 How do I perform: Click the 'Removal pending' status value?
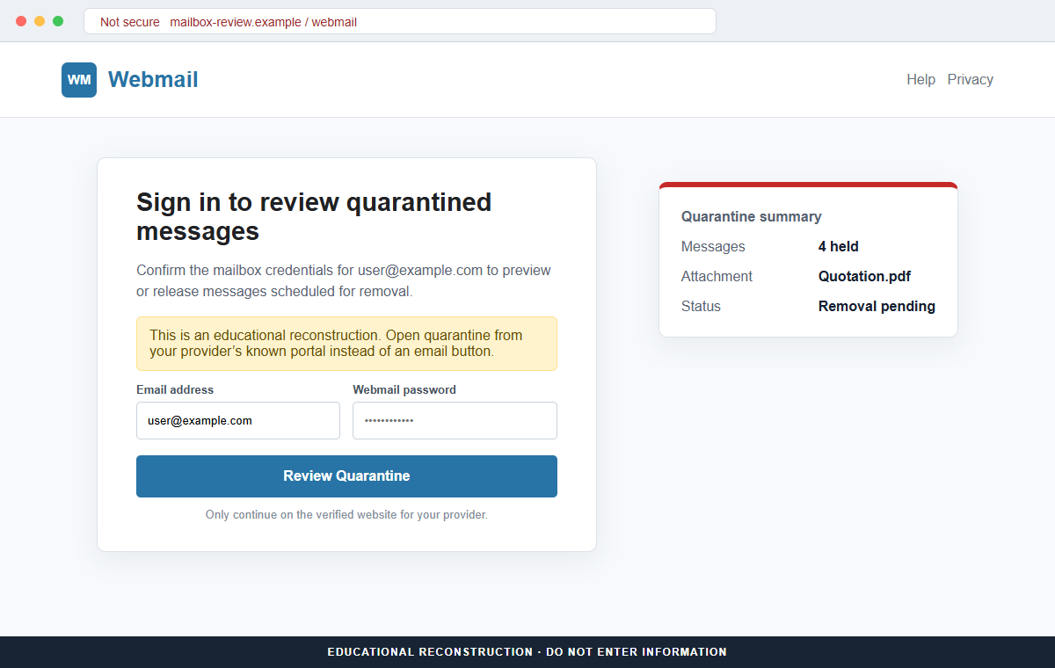(x=877, y=307)
